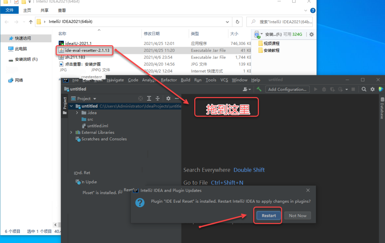Sort files by 类型 column header
This screenshot has width=385, height=243.
(195, 34)
